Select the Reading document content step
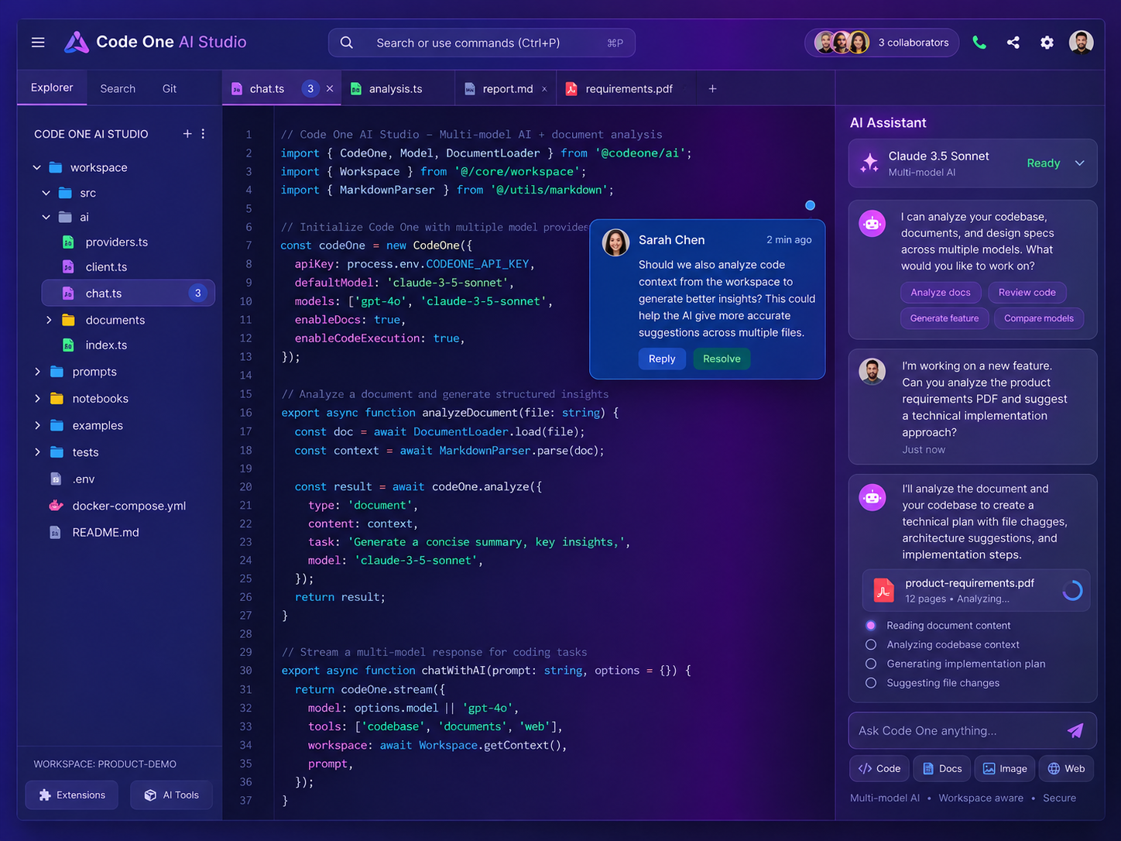1121x841 pixels. pos(871,625)
